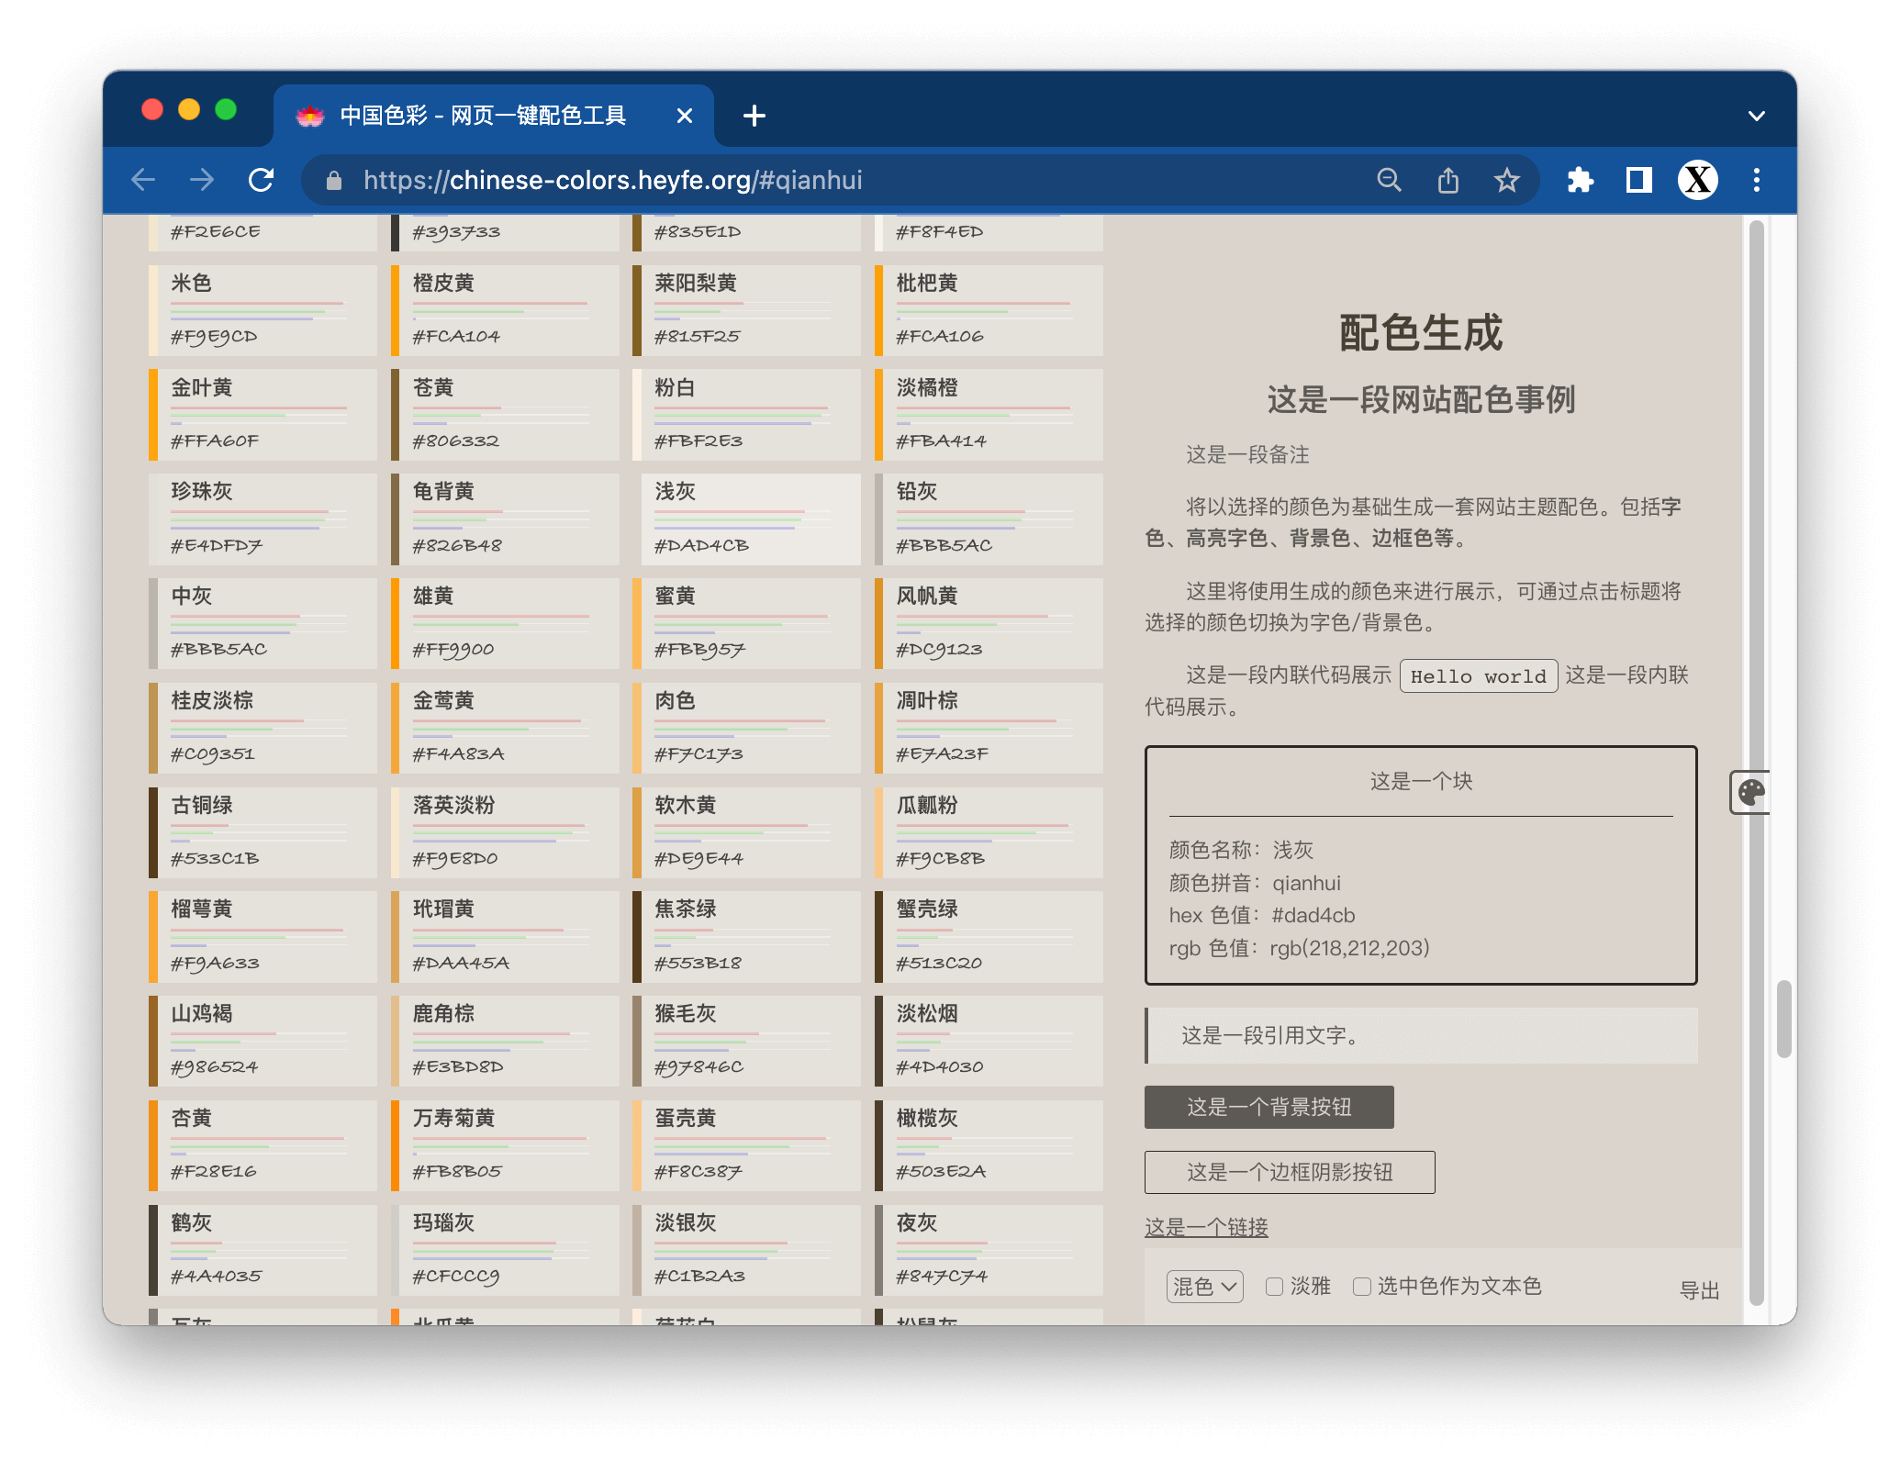This screenshot has height=1461, width=1900.
Task: Select the 粉白 color card
Action: click(x=747, y=415)
